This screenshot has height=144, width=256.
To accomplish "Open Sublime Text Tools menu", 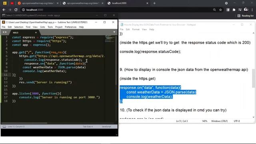I will pos(50,27).
